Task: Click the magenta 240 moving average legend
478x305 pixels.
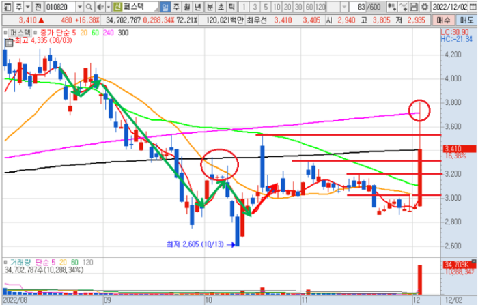Action: [108, 33]
